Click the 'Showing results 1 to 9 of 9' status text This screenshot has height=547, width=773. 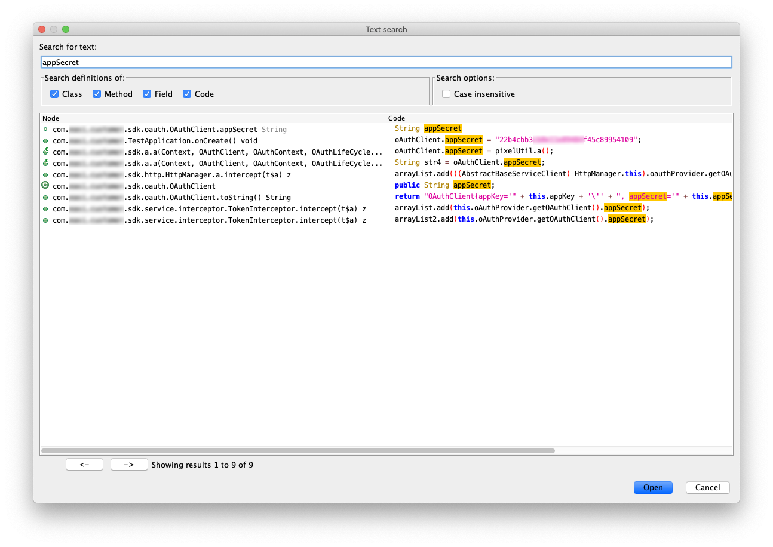(203, 465)
